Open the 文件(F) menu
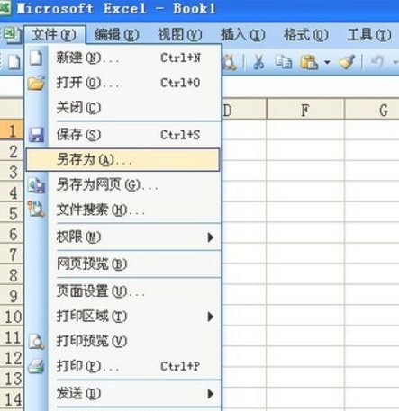 (54, 35)
